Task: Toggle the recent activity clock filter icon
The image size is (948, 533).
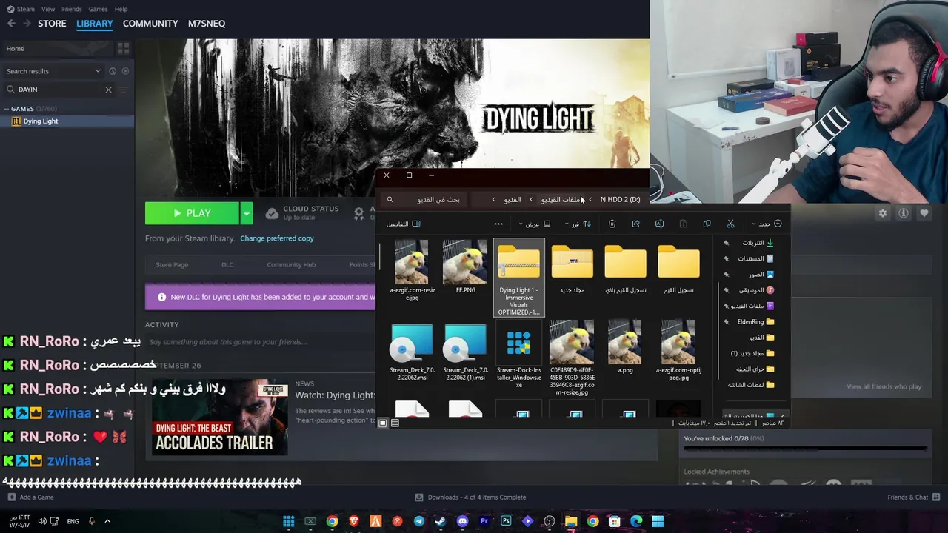Action: 113,71
